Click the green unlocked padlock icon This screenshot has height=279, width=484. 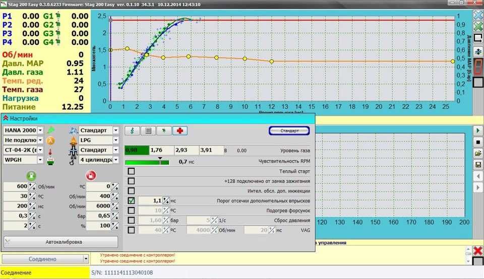tap(31, 175)
